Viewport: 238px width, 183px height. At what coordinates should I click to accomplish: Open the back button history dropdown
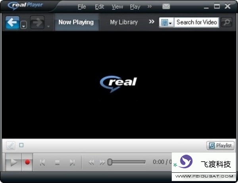23,25
